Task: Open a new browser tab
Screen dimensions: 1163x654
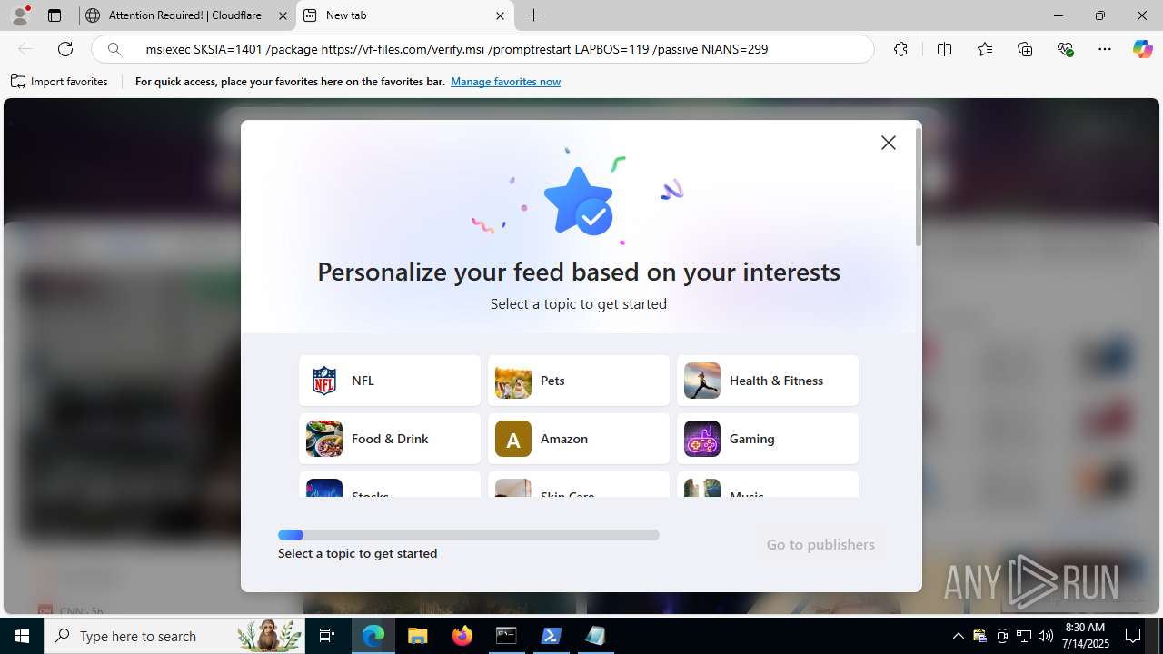Action: (534, 15)
